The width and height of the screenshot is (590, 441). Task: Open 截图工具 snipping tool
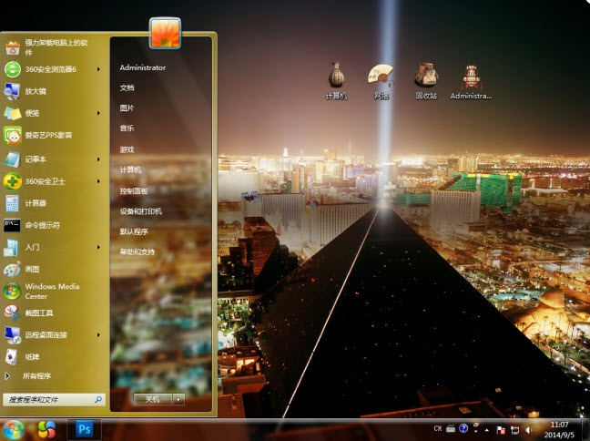tap(39, 313)
